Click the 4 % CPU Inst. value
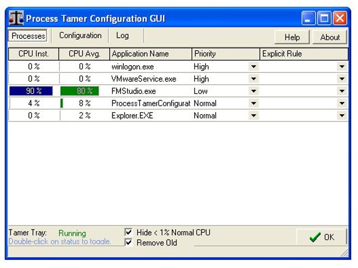 (x=34, y=103)
